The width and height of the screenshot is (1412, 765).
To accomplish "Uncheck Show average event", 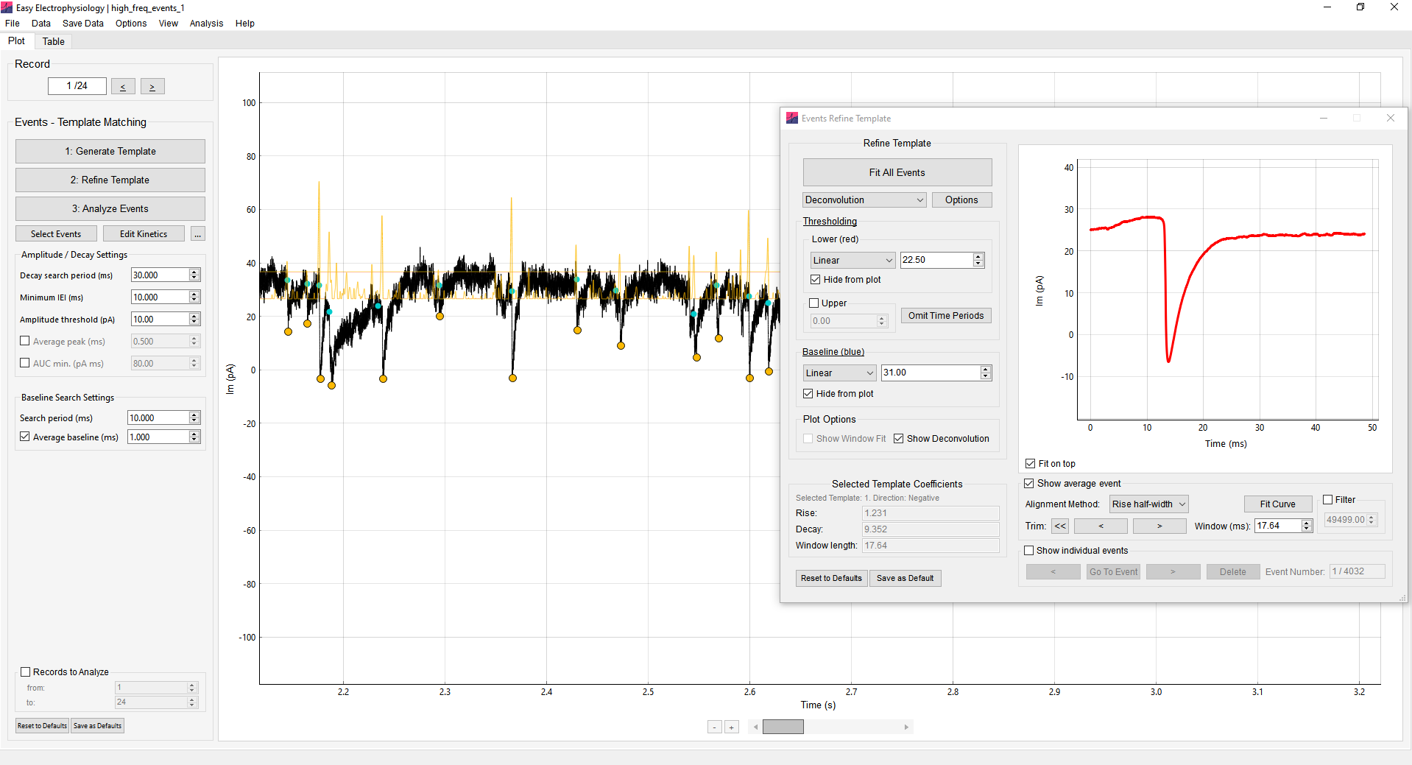I will tap(1029, 484).
